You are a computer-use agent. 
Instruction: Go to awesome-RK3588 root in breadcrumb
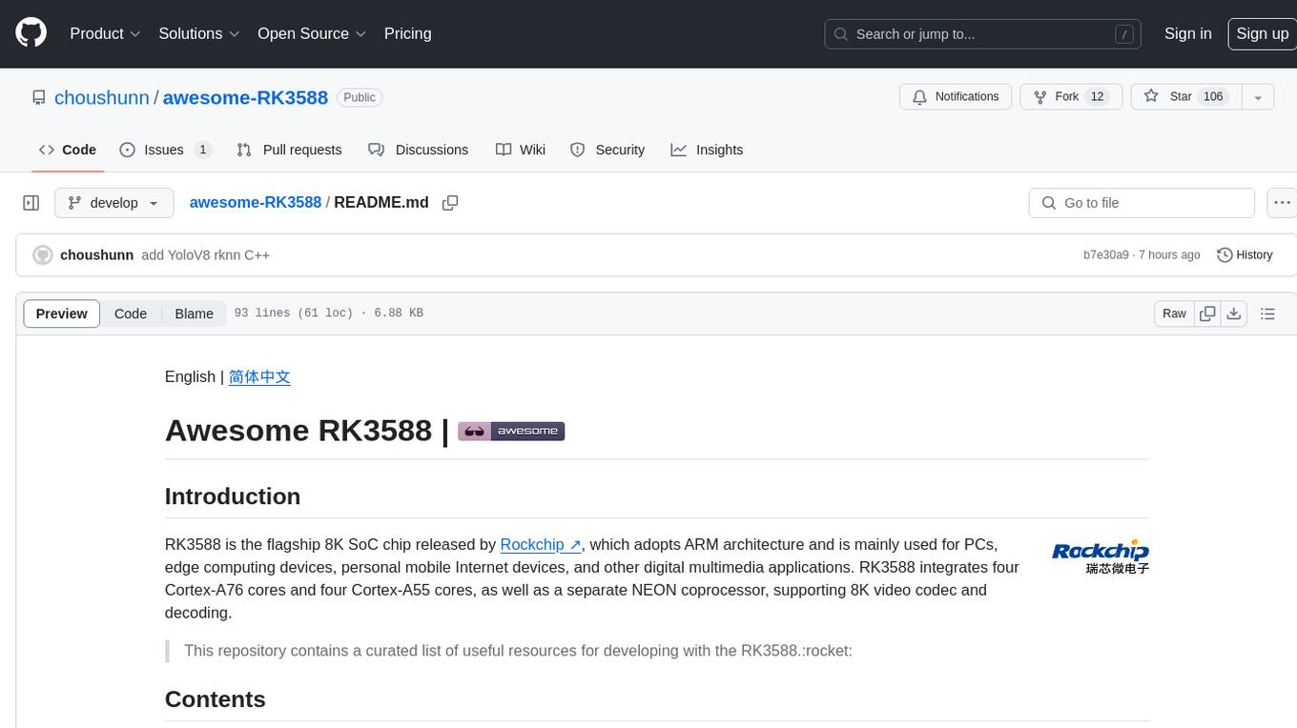pos(256,202)
